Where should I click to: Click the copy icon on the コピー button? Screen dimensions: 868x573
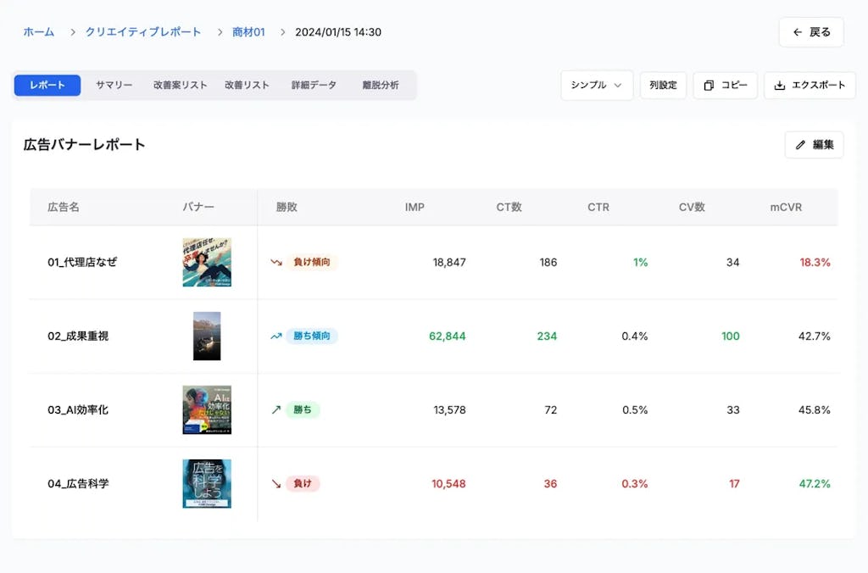tap(709, 85)
